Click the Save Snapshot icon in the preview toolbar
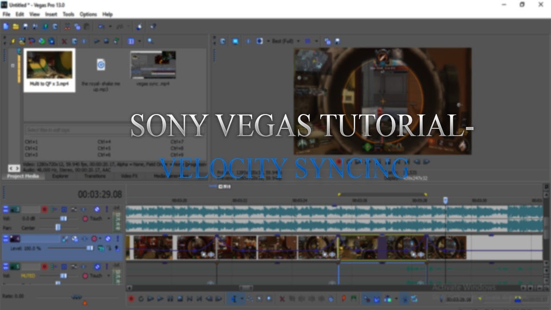Viewport: 551px width, 310px height. pos(337,41)
